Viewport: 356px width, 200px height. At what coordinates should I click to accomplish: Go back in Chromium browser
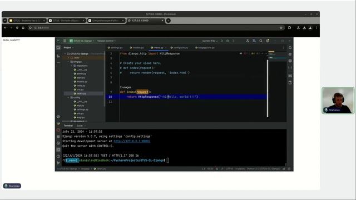pos(5,28)
